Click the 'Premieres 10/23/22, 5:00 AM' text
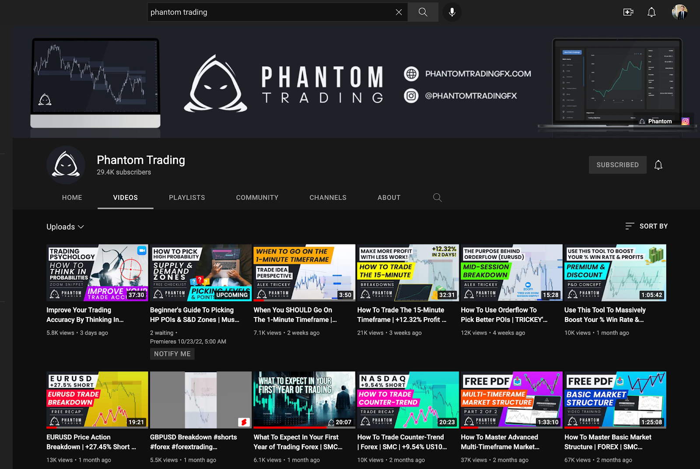700x469 pixels. point(188,342)
